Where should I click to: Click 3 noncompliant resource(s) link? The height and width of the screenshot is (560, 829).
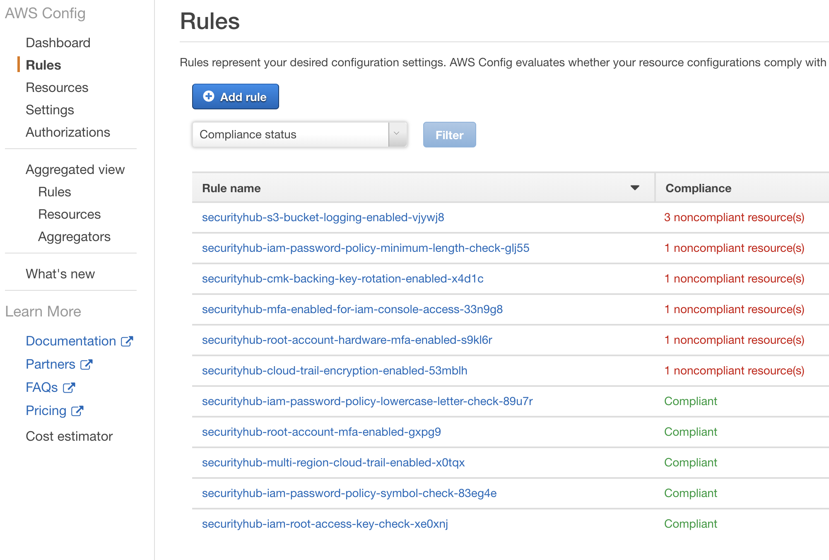pyautogui.click(x=734, y=217)
